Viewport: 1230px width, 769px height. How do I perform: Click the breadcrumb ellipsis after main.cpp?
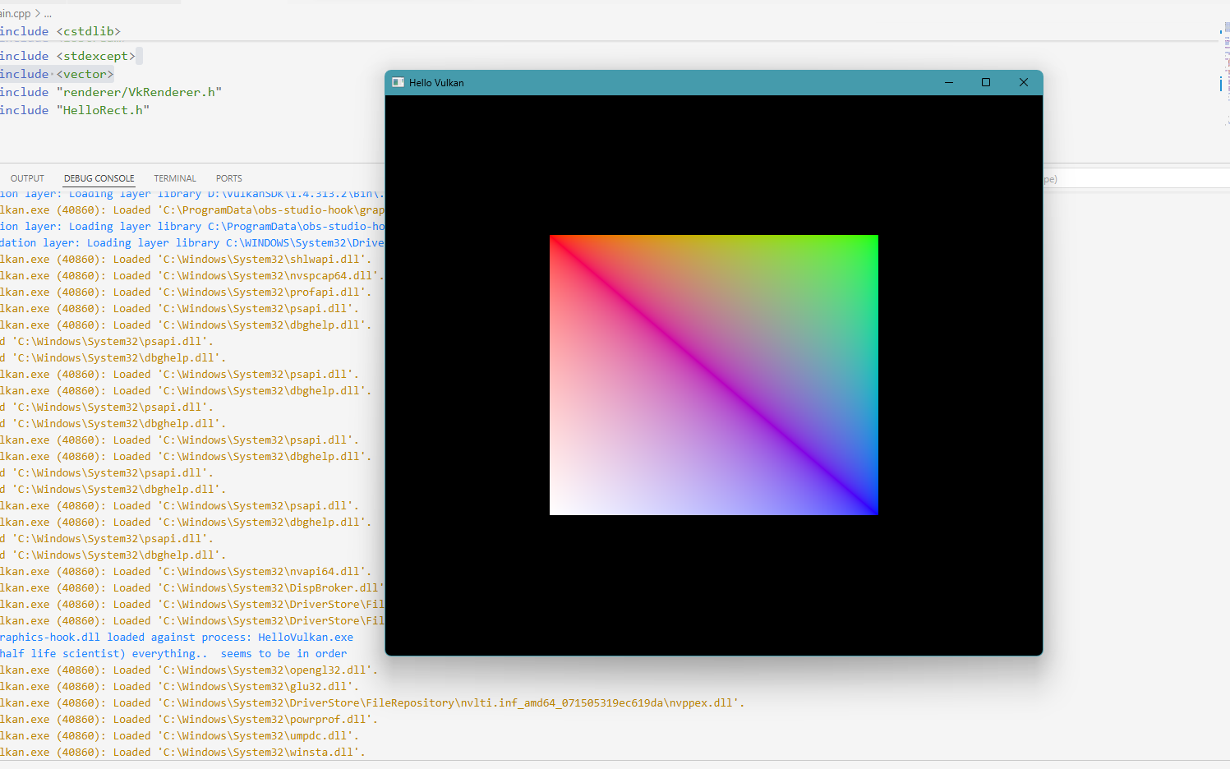(x=48, y=14)
